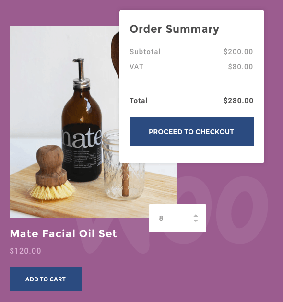Focus the quantity field showing 8
The width and height of the screenshot is (283, 302).
[177, 218]
